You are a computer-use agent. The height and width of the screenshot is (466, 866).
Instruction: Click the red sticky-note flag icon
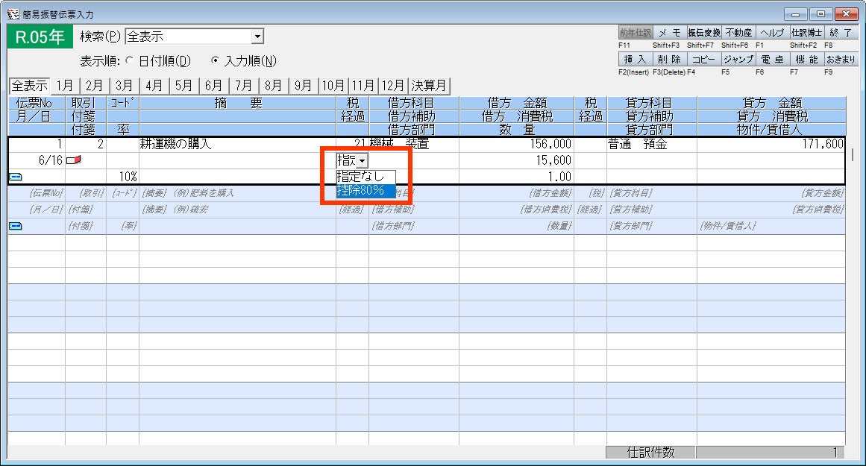pyautogui.click(x=73, y=160)
